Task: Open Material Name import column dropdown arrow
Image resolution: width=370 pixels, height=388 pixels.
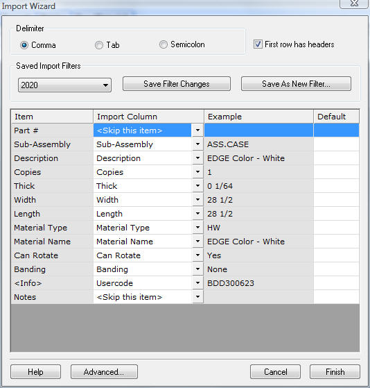Action: [197, 242]
